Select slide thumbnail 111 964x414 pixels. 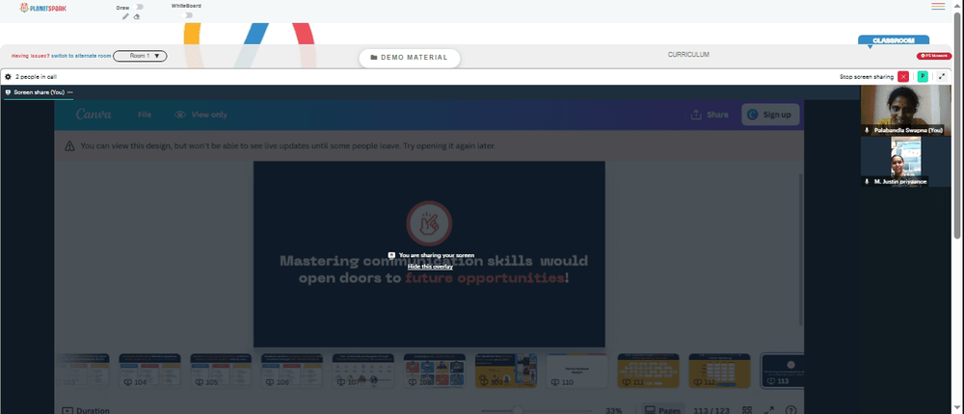(649, 371)
